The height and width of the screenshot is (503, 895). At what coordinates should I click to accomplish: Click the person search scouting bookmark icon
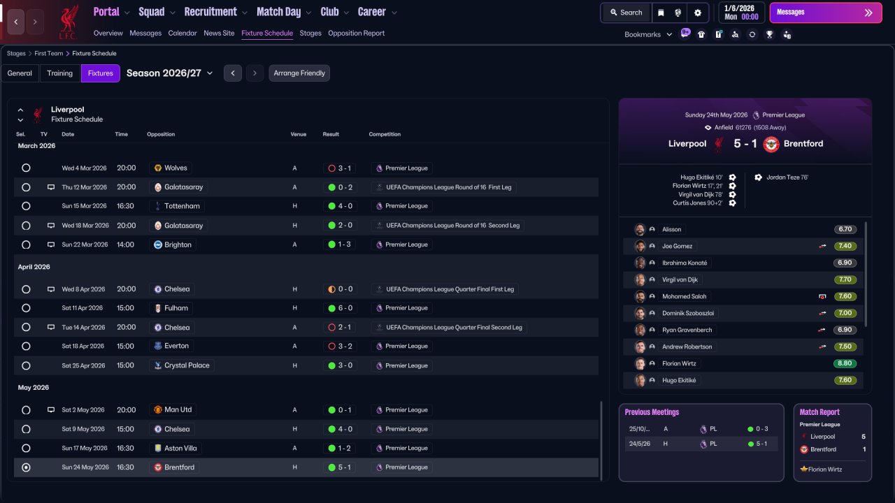coord(735,34)
